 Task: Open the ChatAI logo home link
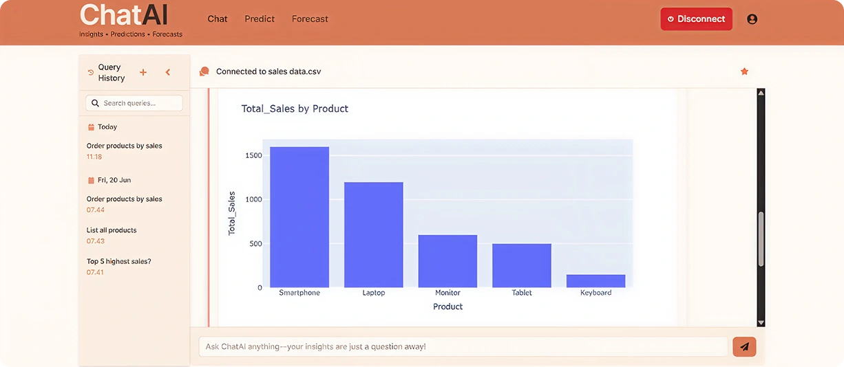(124, 16)
